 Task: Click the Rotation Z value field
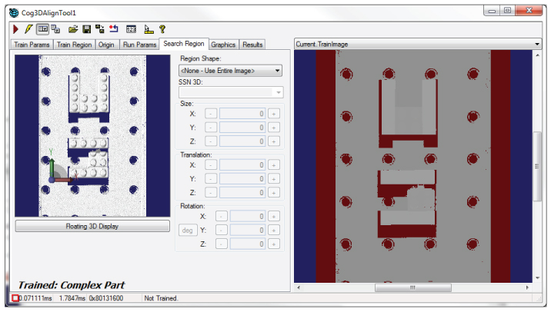[246, 244]
